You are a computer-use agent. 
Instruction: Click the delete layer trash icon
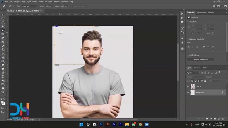223,119
